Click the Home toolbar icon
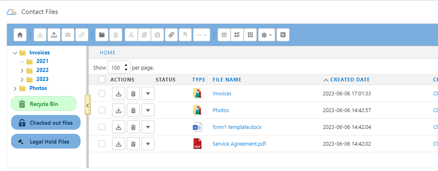 click(20, 35)
